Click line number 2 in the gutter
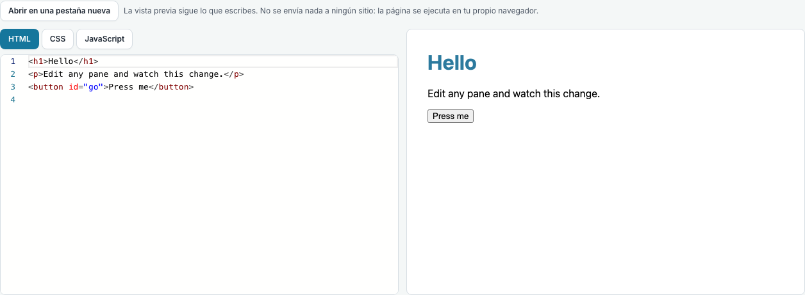The height and width of the screenshot is (295, 805). coord(13,74)
